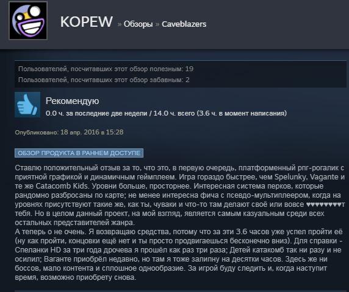The image size is (349, 292).
Task: Click the funny users count line
Action: click(x=104, y=80)
